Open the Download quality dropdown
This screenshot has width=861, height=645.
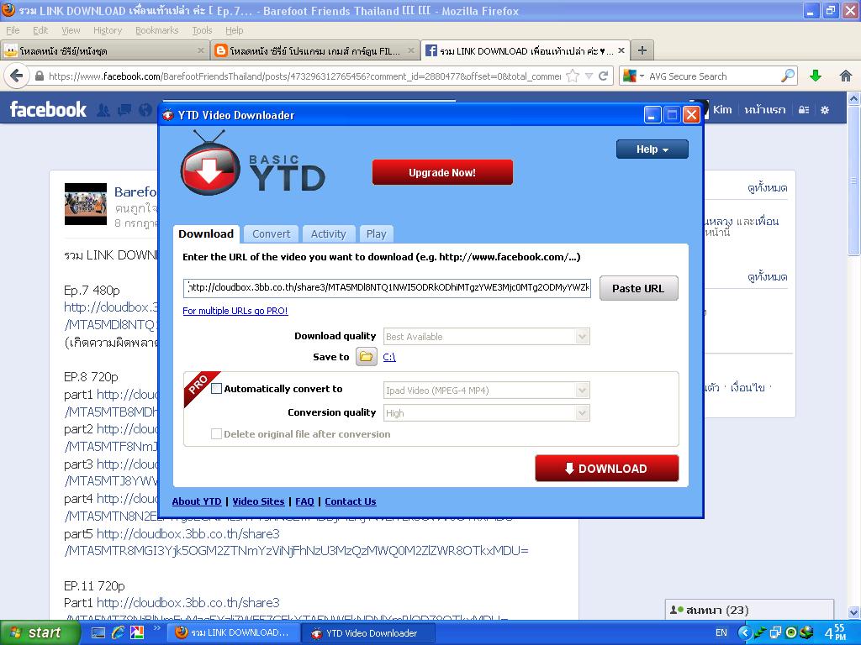click(x=582, y=336)
